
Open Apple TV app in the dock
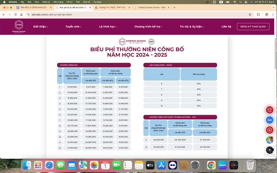coord(150,165)
